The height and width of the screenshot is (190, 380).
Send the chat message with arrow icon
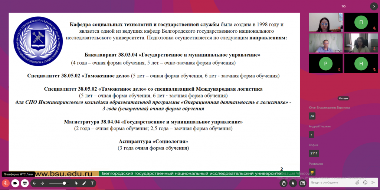point(373,182)
